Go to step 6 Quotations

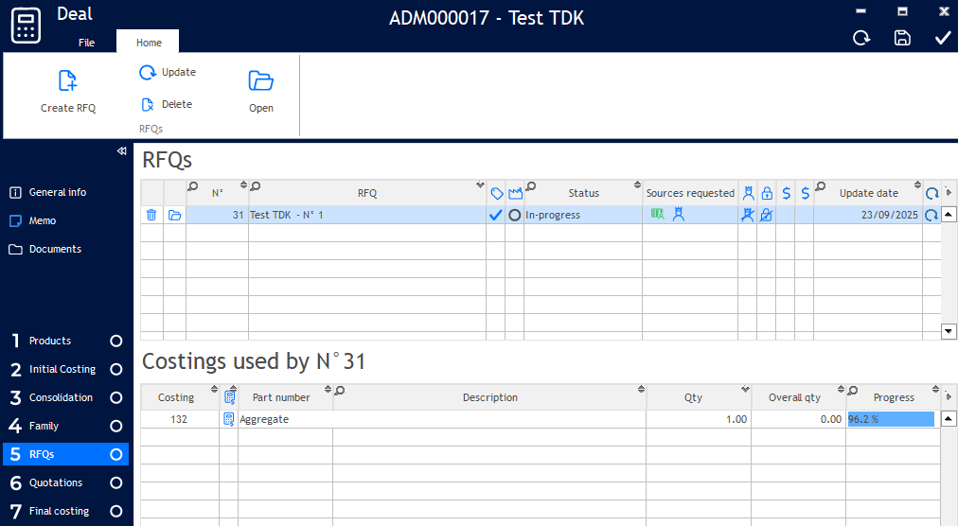[56, 483]
